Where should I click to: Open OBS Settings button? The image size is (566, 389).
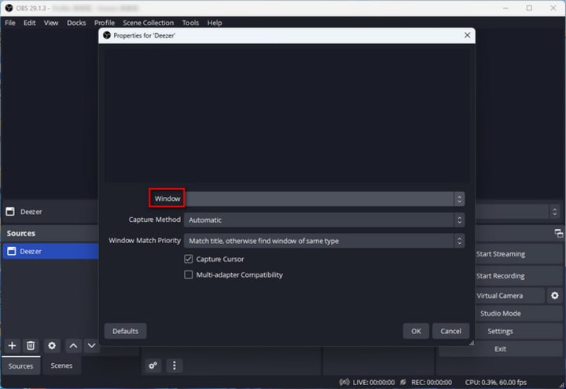tap(500, 331)
